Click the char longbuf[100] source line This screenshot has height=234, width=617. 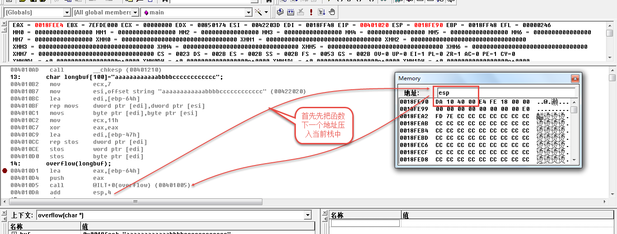point(135,77)
